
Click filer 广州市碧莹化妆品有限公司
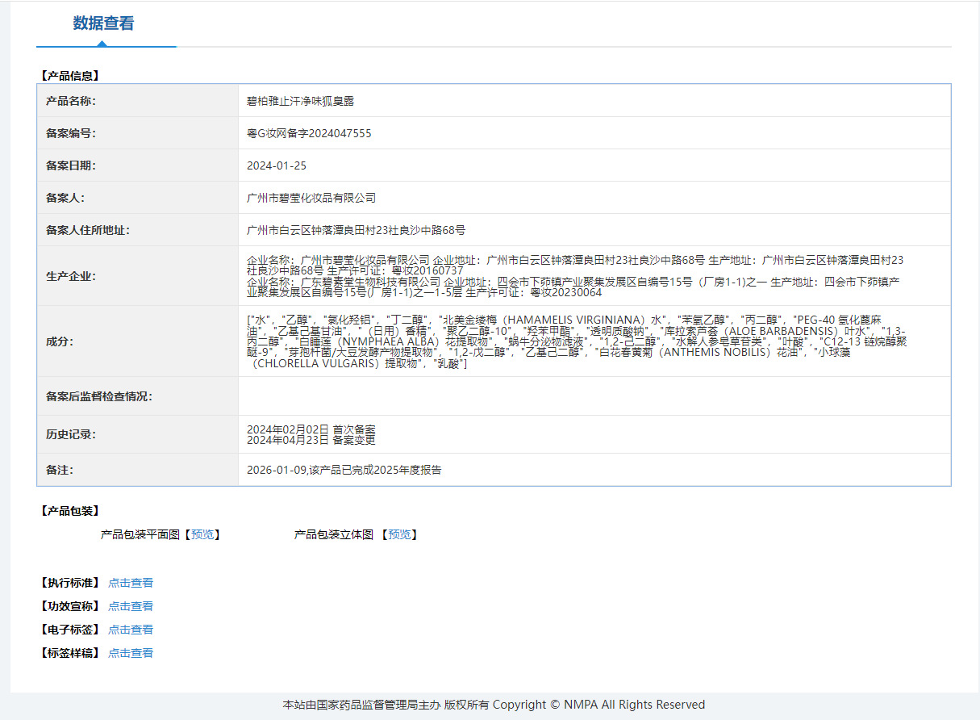point(311,198)
